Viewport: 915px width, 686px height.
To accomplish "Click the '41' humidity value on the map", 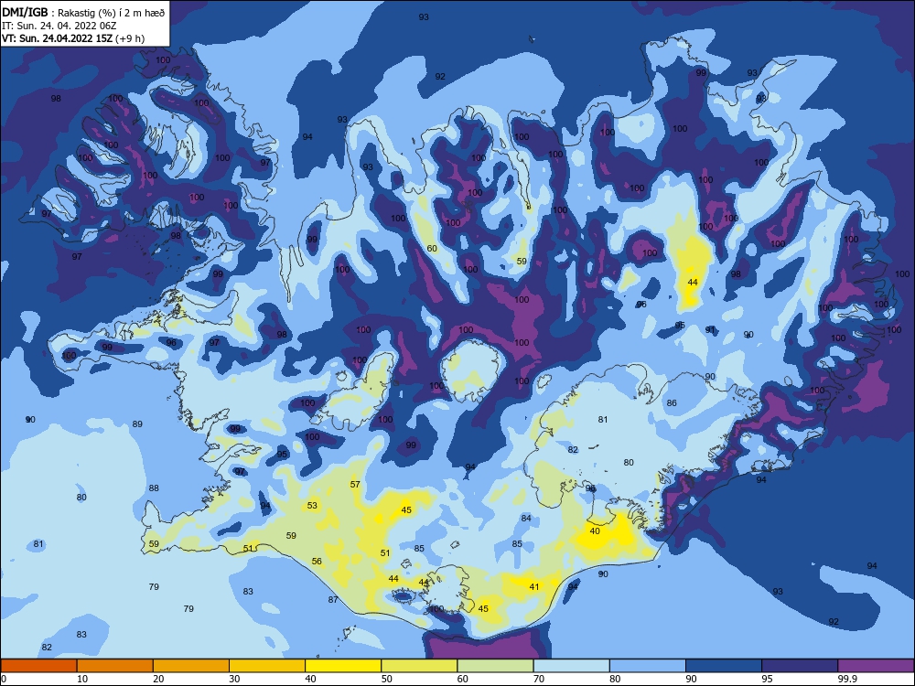I will click(x=534, y=587).
